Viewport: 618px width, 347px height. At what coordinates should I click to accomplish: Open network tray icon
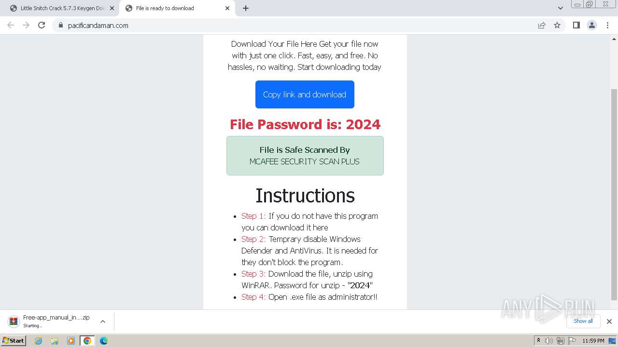tap(561, 341)
